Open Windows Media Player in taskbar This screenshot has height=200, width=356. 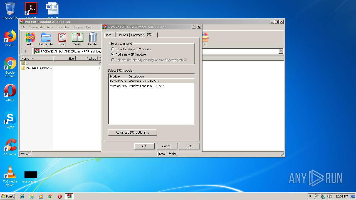(x=41, y=196)
